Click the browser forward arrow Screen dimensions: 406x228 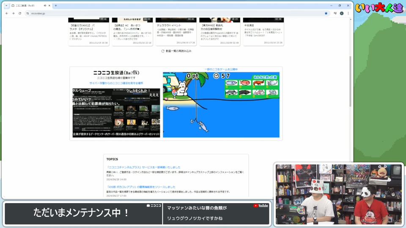coord(13,13)
